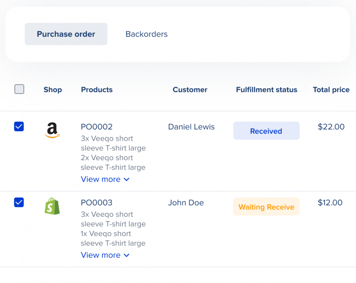Click the Total price column header
The image size is (356, 283).
tap(331, 89)
